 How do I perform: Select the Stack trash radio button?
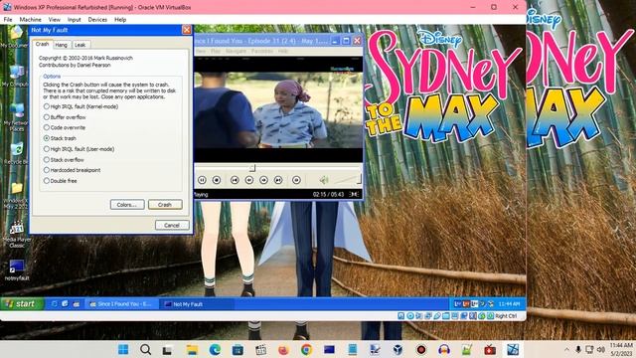[x=60, y=138]
